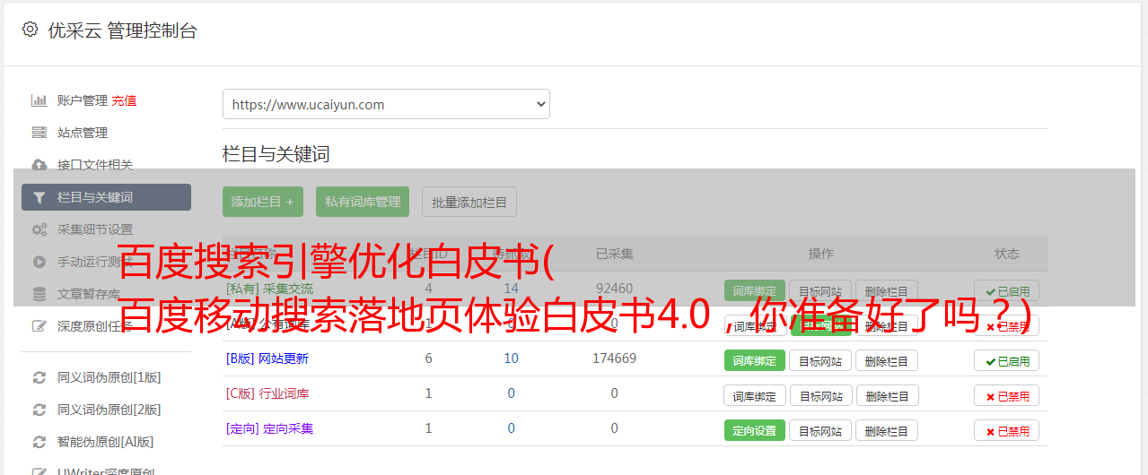Click 目标网站 in 定向采集 row
The image size is (1148, 475).
(820, 430)
